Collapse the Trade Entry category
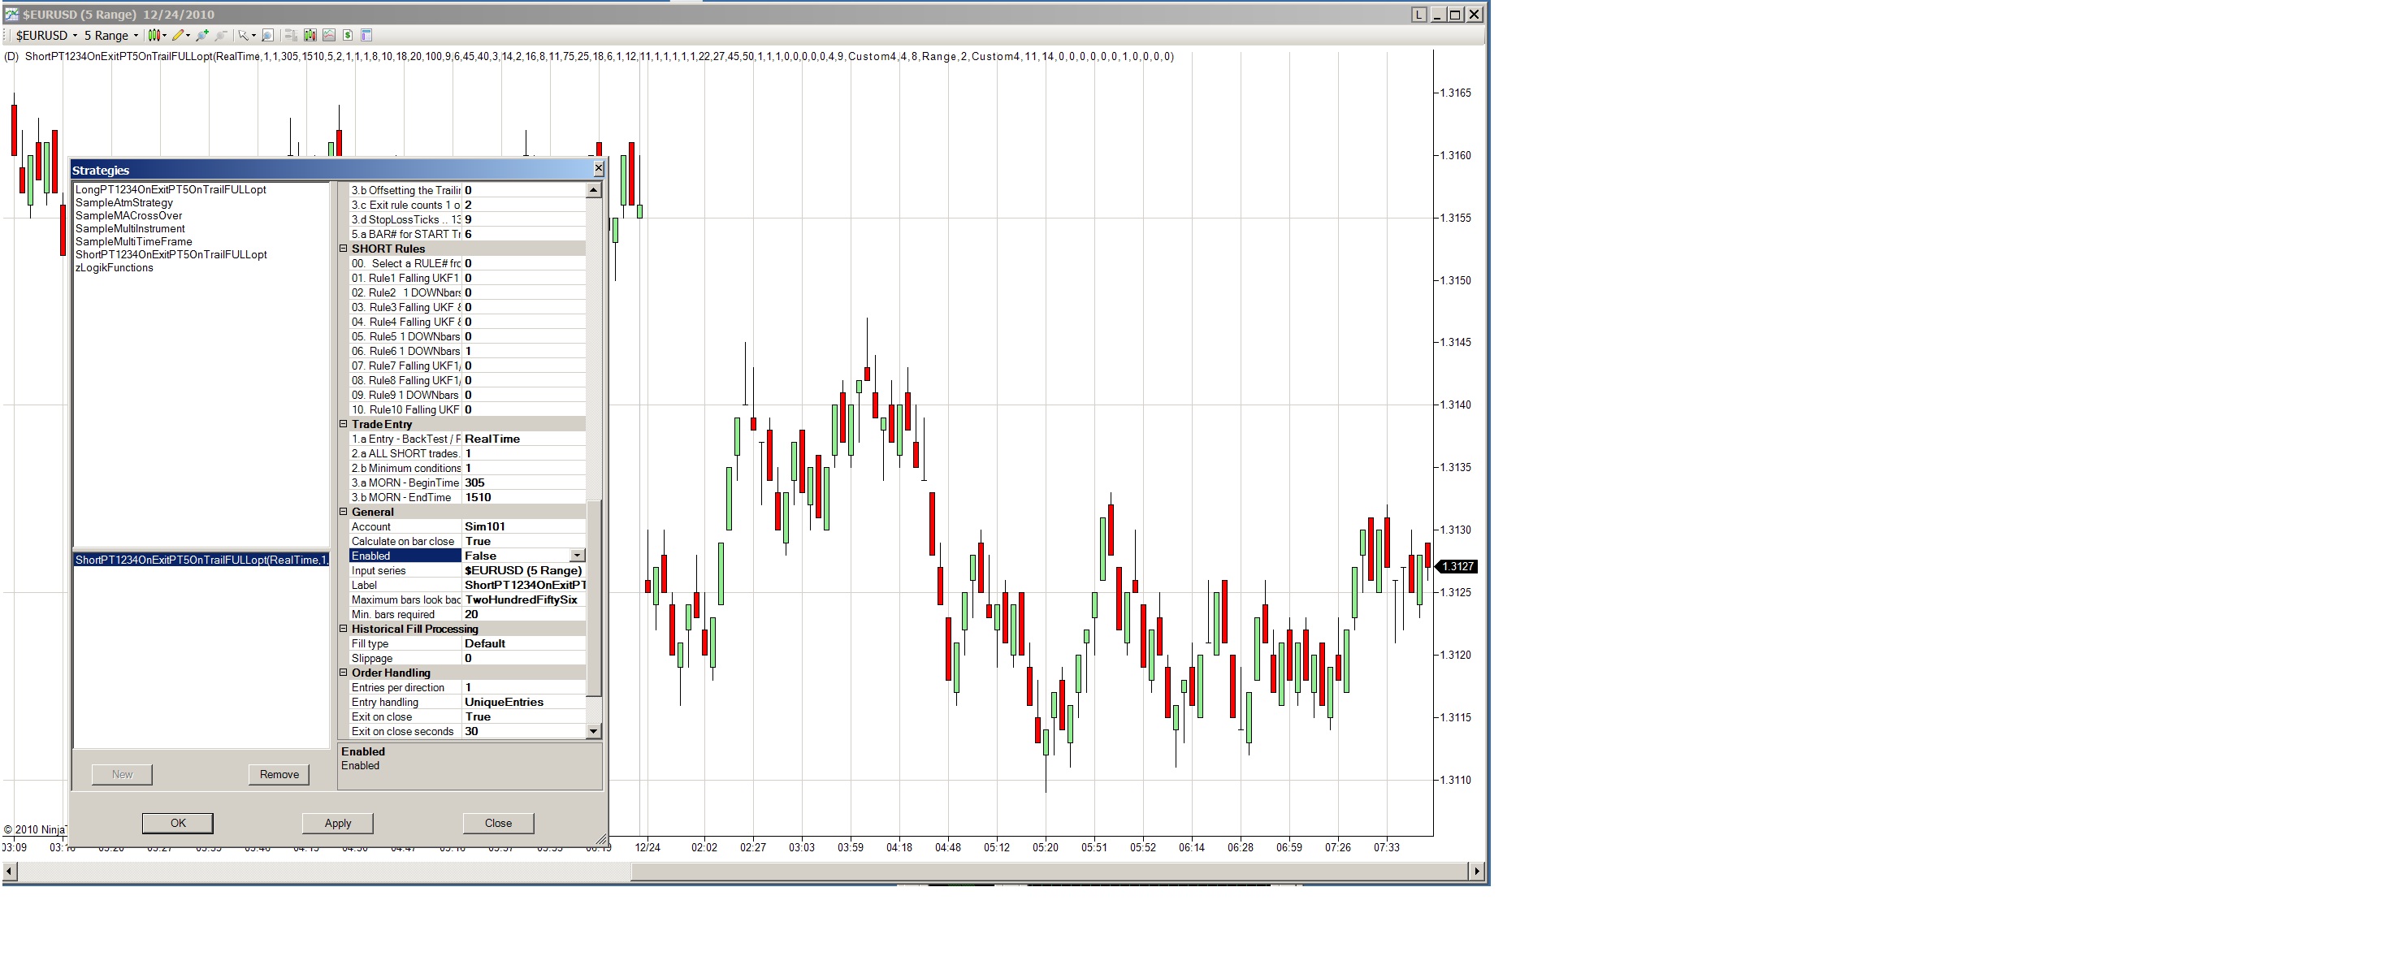2408x978 pixels. point(343,425)
